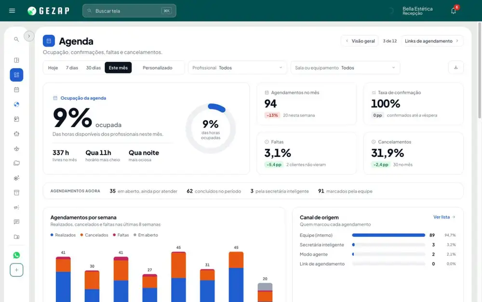This screenshot has width=482, height=302.
Task: Click the plus button in the sidebar
Action: point(16,270)
